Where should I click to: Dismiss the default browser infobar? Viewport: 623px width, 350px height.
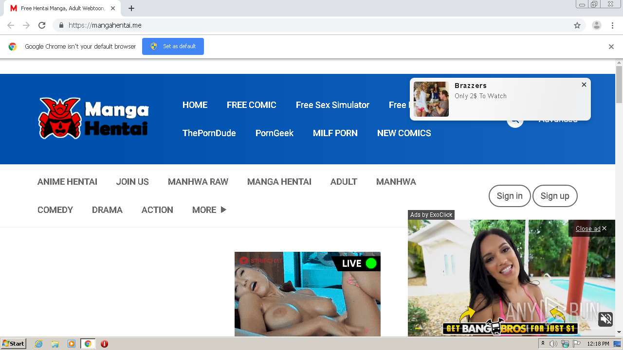[611, 47]
